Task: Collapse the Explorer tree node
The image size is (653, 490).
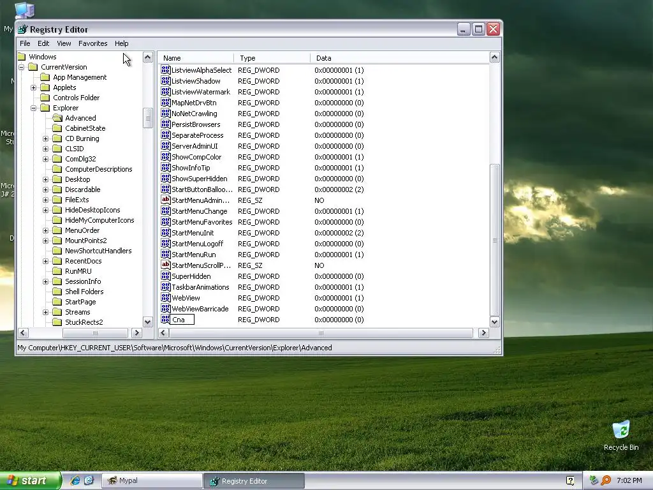Action: [x=33, y=108]
